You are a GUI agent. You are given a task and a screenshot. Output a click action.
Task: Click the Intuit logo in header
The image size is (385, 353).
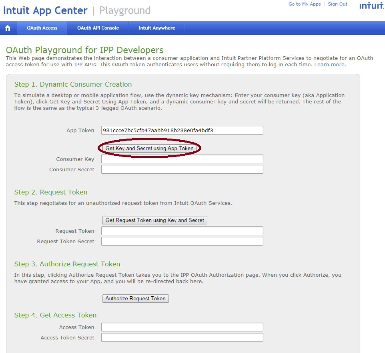[372, 5]
